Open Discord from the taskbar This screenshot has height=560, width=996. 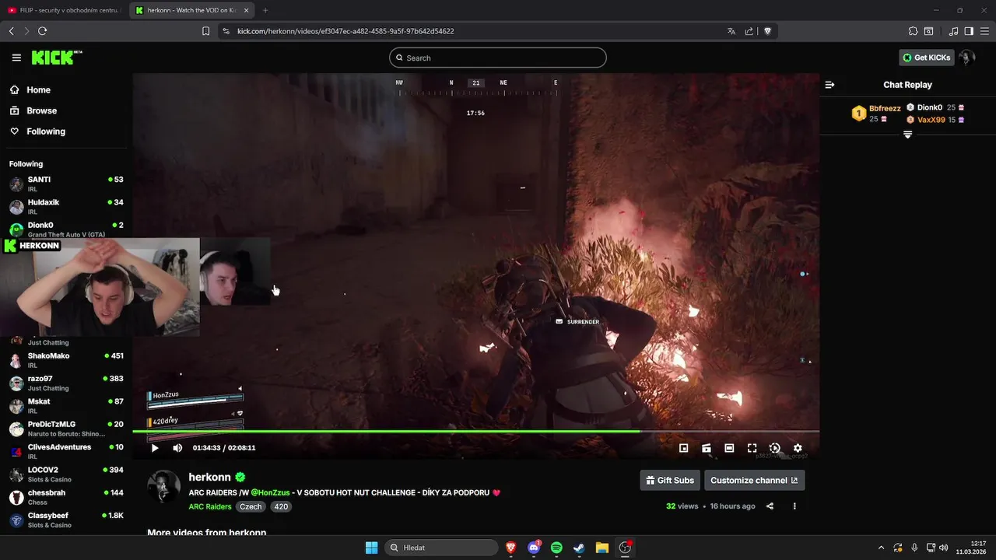[534, 548]
